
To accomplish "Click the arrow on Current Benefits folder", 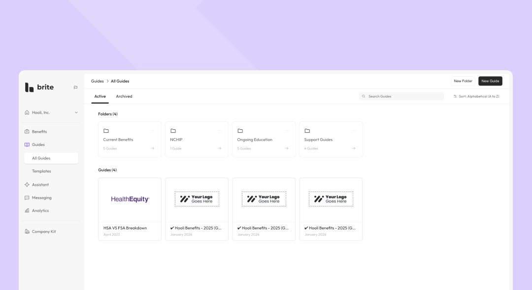I will point(152,148).
